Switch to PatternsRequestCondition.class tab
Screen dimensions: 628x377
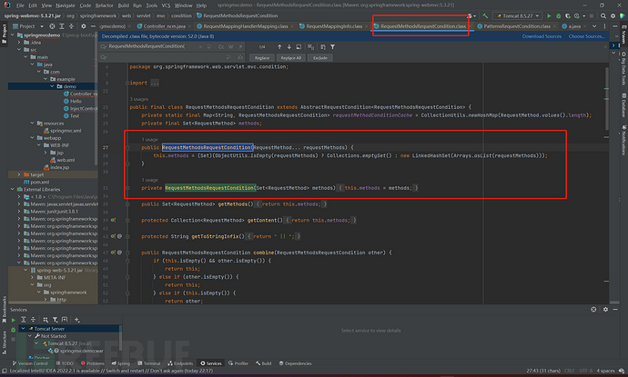click(x=517, y=26)
